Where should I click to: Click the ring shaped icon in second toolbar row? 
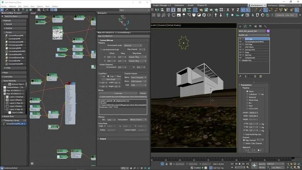(x=262, y=15)
